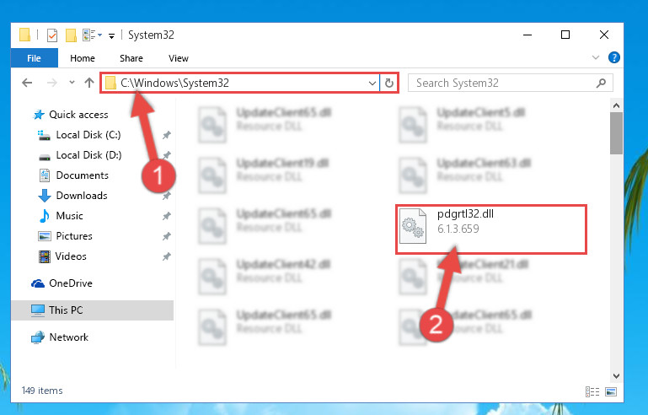Click Properties icon in quick access toolbar
Image resolution: width=648 pixels, height=415 pixels.
52,35
